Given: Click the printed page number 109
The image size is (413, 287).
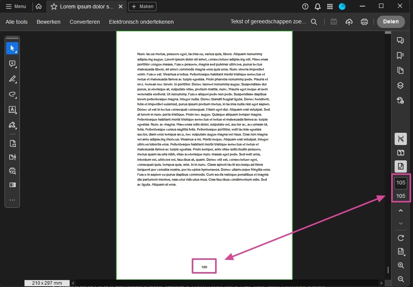Looking at the screenshot, I should (x=204, y=267).
